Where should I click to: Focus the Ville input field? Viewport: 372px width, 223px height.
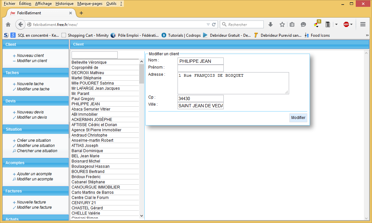[201, 106]
